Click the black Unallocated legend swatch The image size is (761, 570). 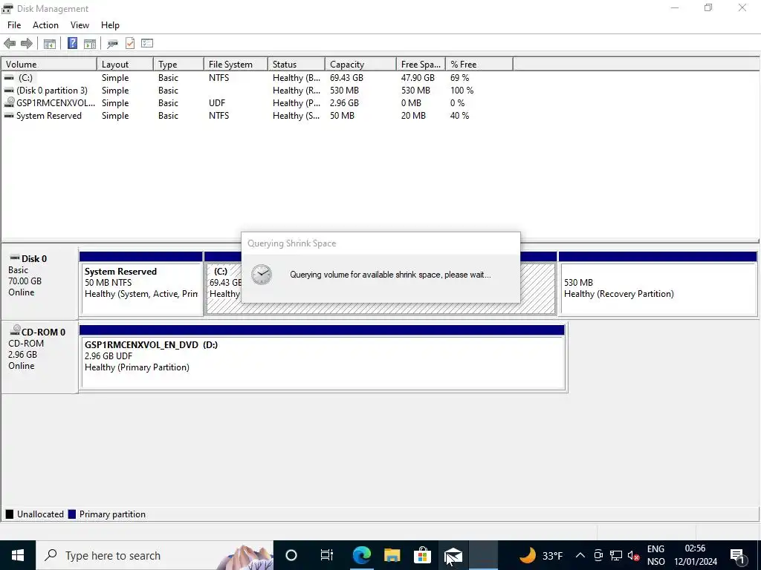click(x=9, y=514)
